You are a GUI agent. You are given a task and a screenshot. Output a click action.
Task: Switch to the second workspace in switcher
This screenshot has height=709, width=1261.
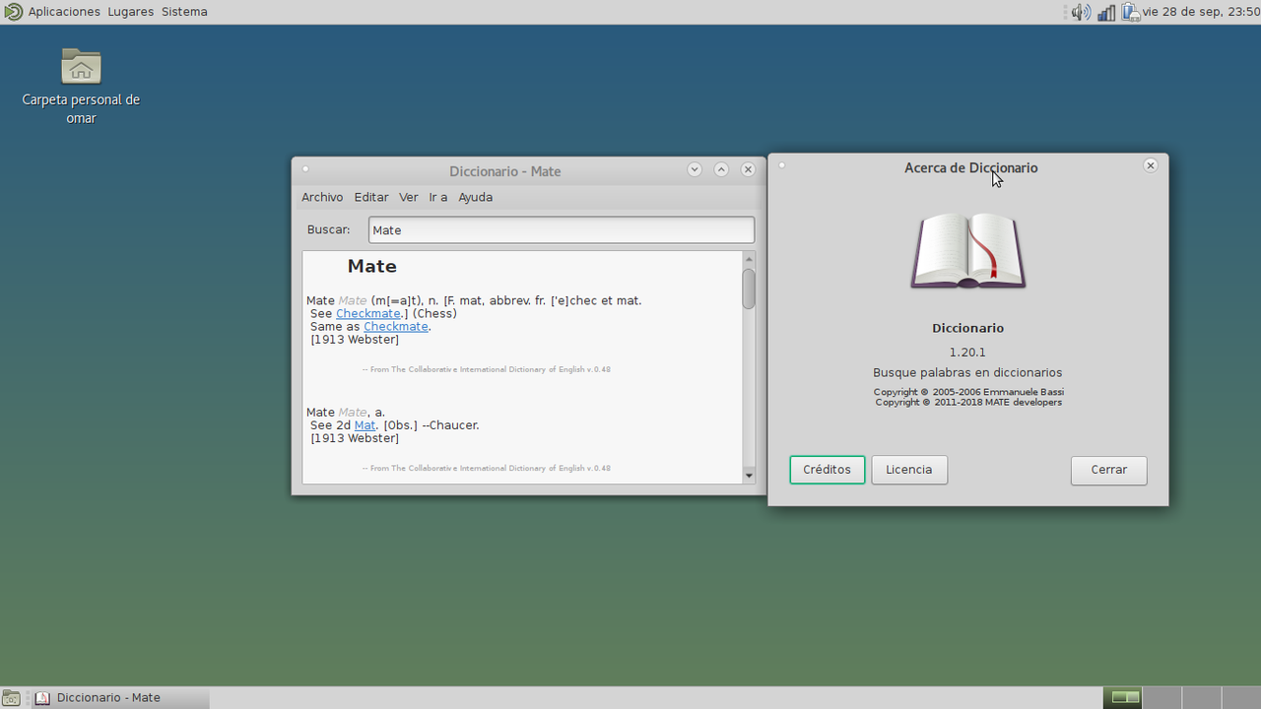tap(1161, 697)
